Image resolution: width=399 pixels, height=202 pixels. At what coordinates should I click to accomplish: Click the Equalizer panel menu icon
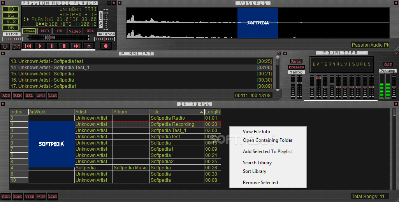click(x=285, y=53)
